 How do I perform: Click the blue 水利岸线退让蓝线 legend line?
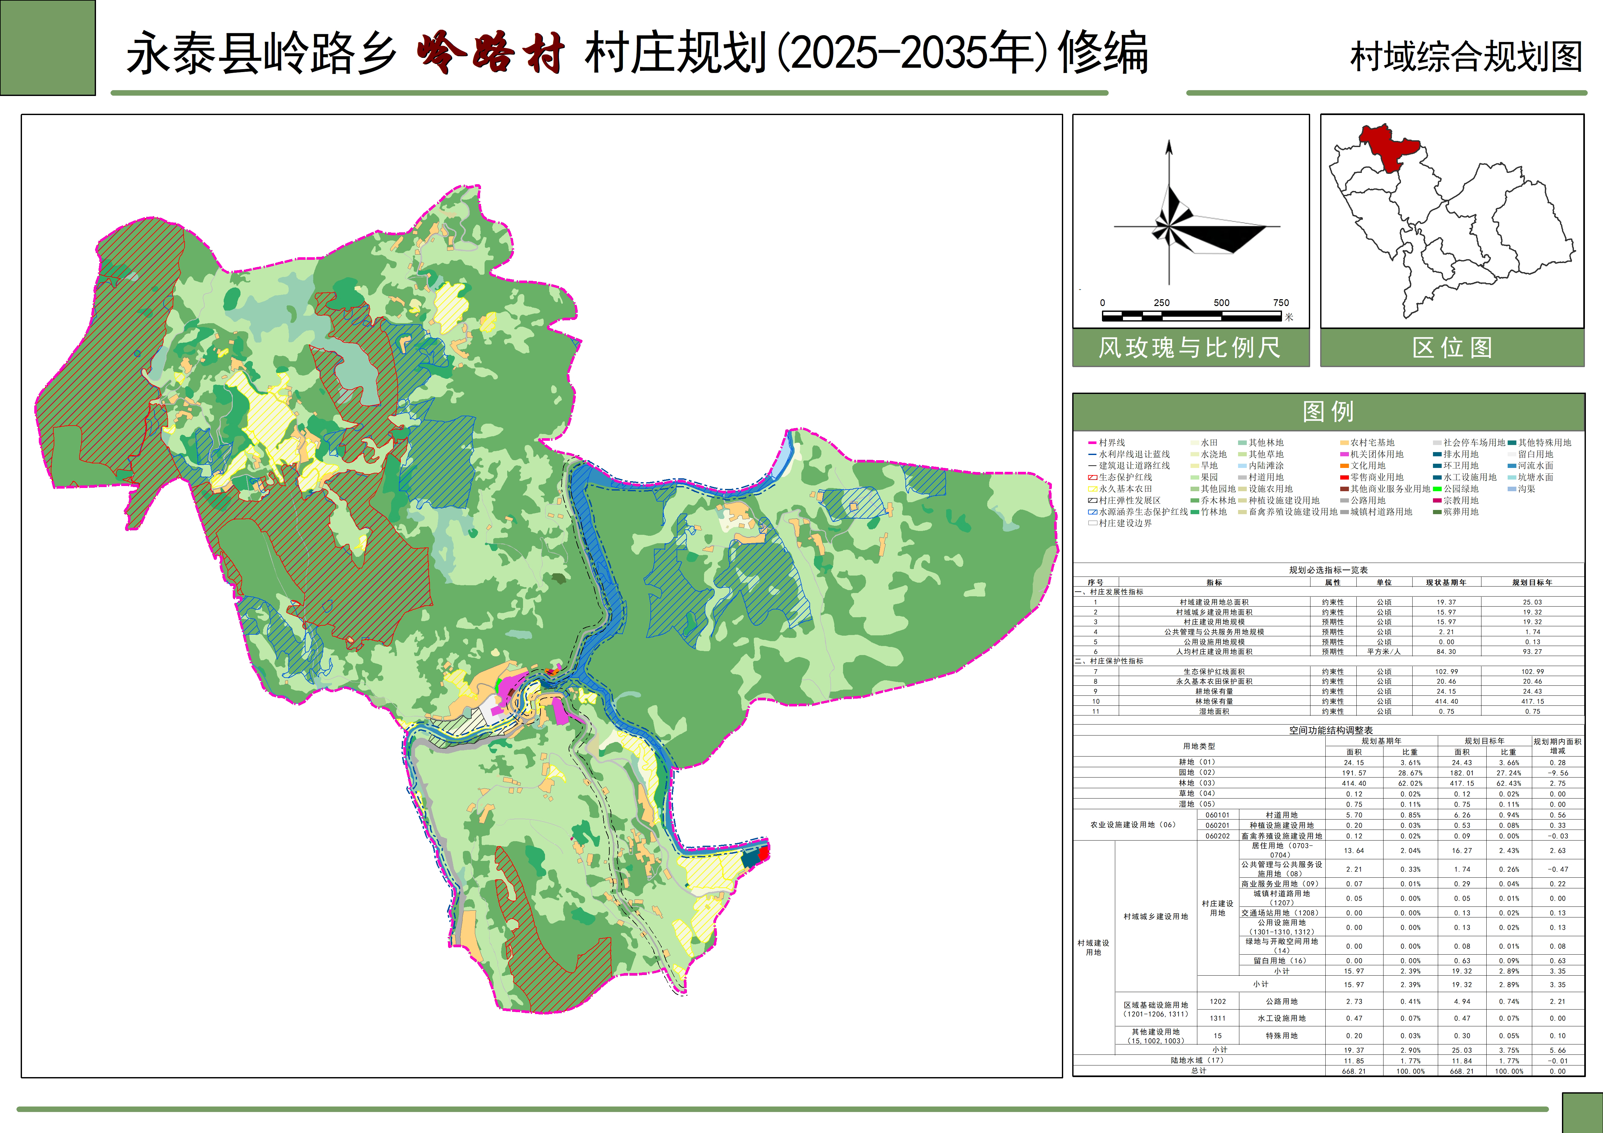[1093, 454]
